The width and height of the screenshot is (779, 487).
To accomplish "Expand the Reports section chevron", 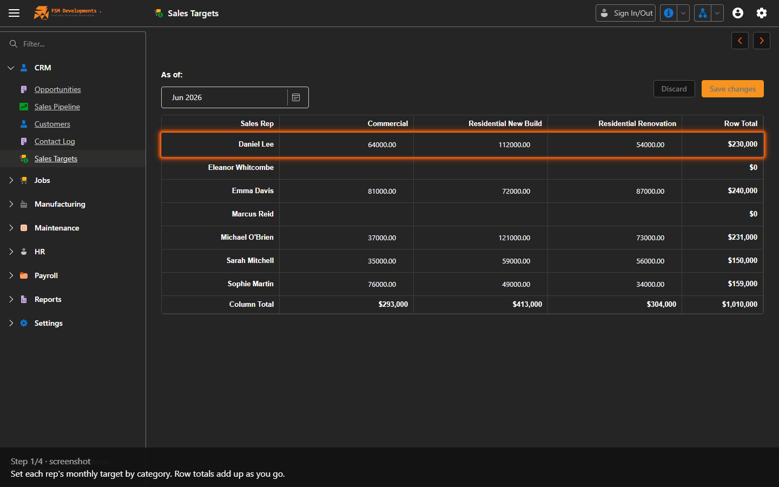I will click(11, 299).
